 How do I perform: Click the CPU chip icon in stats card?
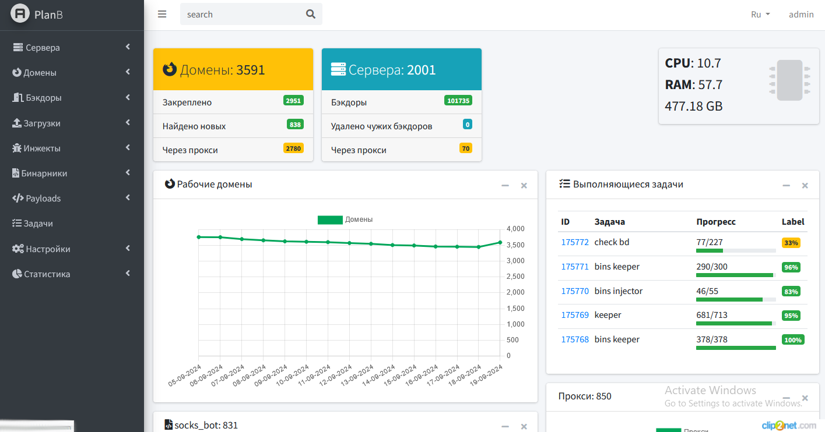tap(790, 80)
